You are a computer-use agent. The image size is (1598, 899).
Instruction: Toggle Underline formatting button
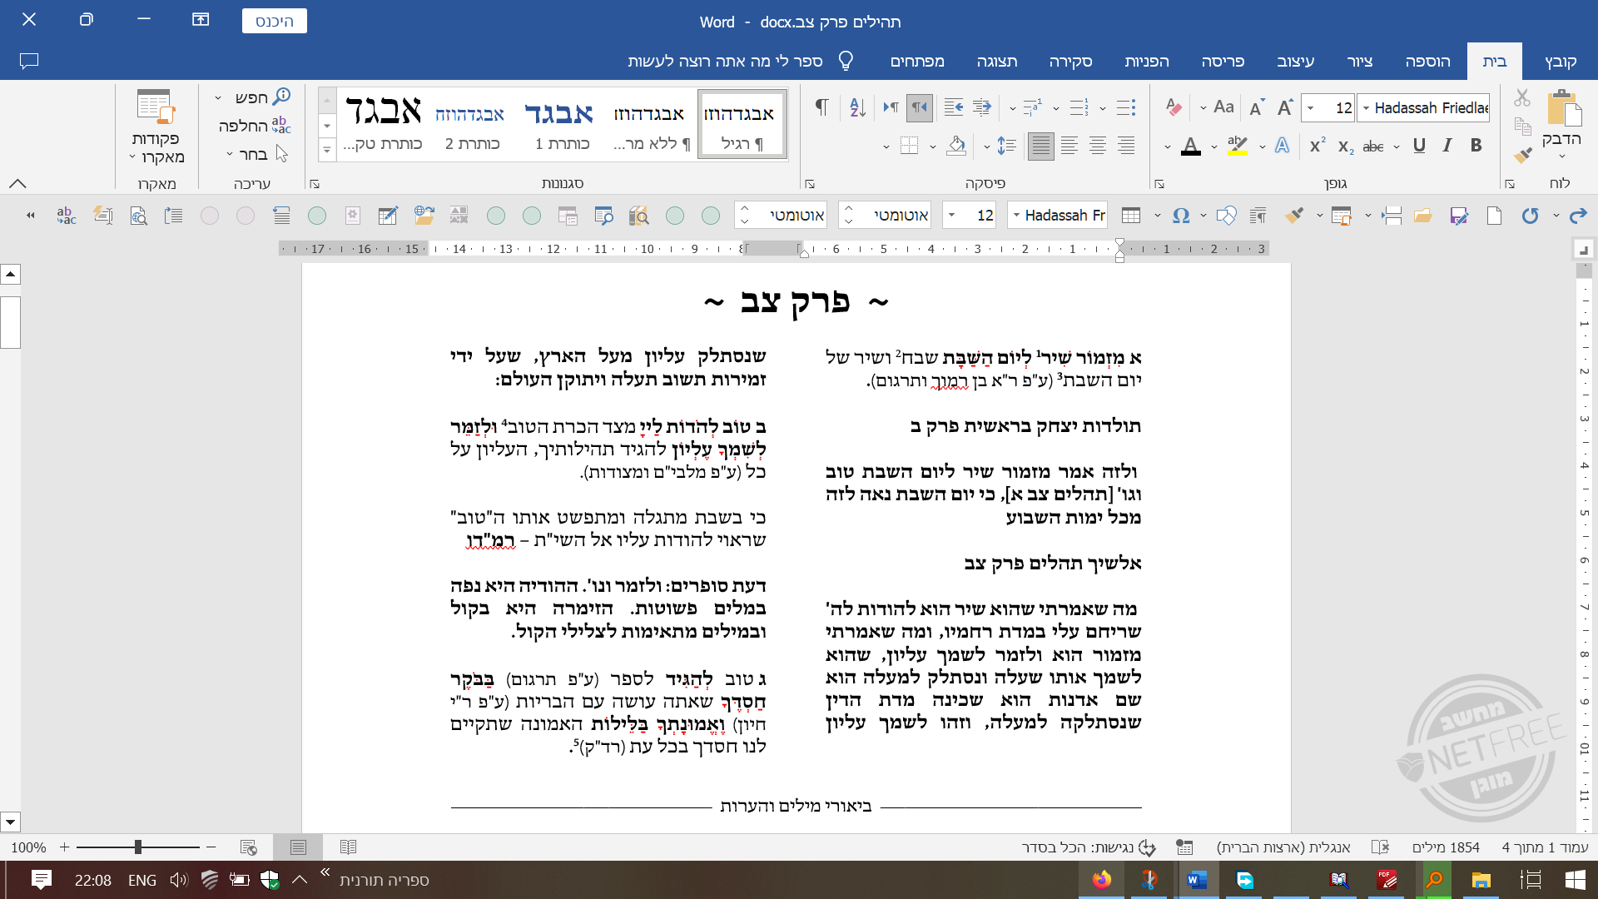tap(1420, 146)
